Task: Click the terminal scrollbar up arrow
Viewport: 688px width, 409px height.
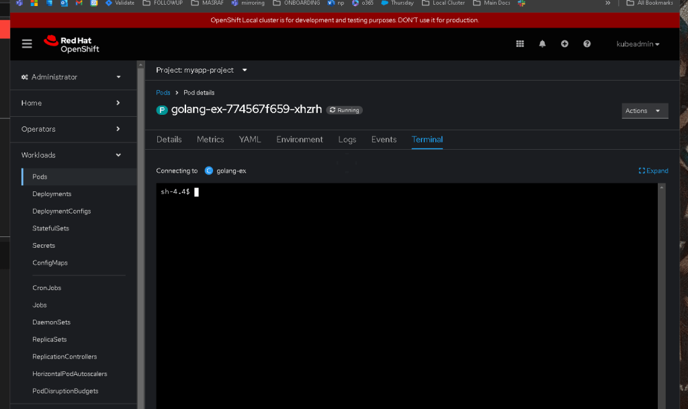Action: [662, 187]
